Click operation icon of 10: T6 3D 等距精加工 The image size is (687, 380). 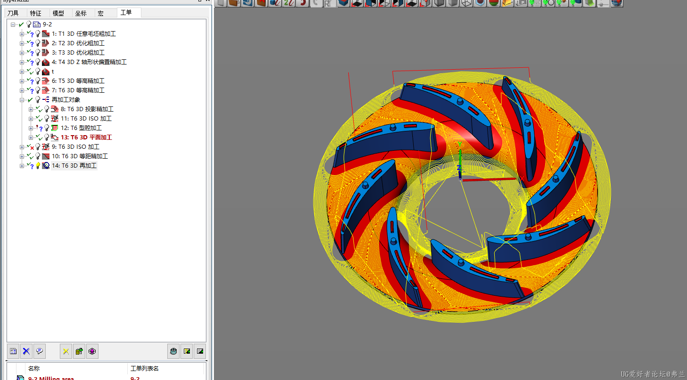[46, 156]
